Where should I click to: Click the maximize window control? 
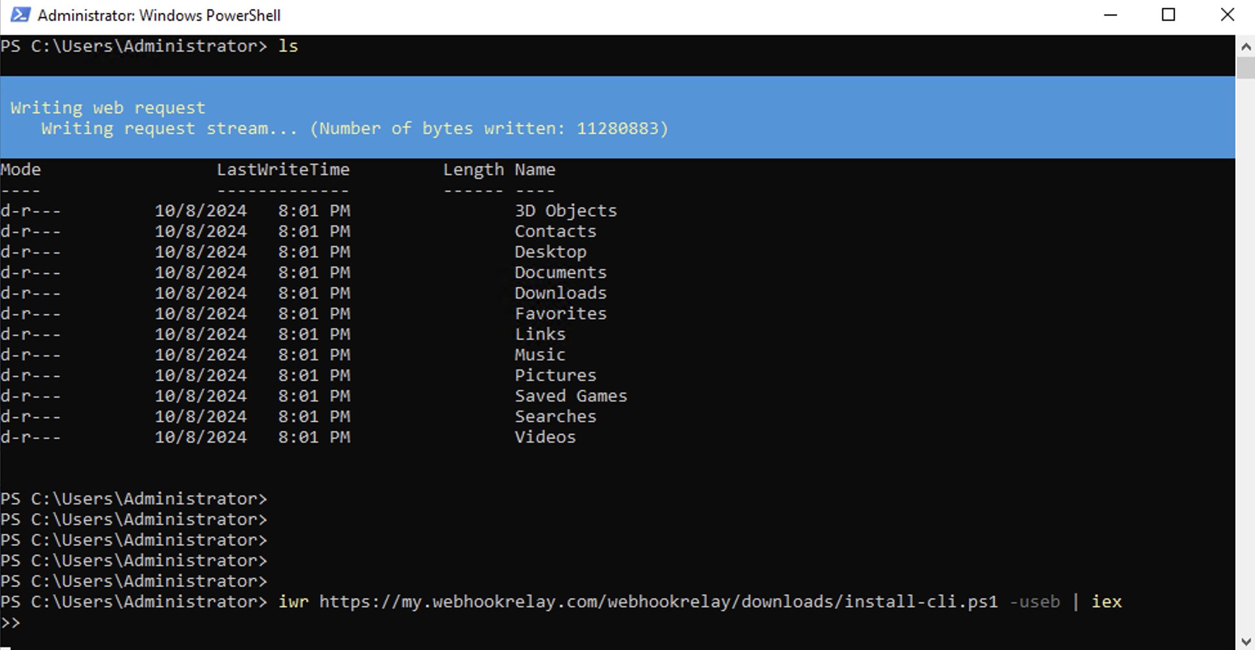1169,14
